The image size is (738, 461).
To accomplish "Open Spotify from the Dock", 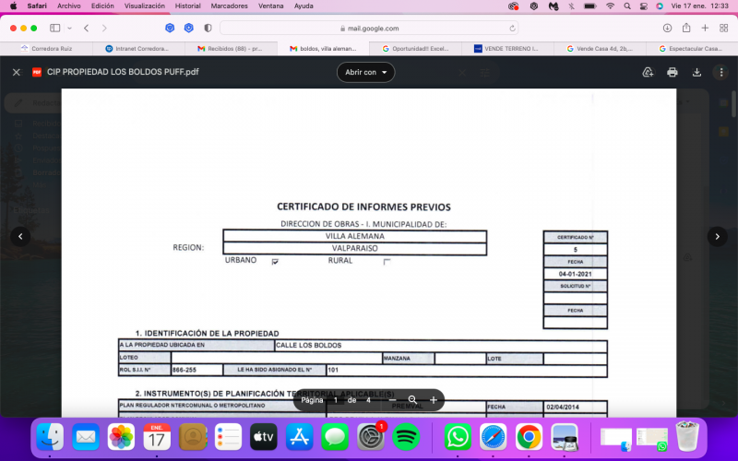I will click(406, 437).
